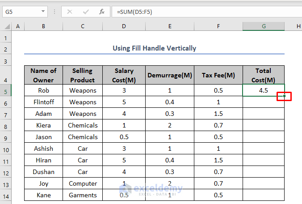Select the cell containing 'Joy'

[43, 183]
